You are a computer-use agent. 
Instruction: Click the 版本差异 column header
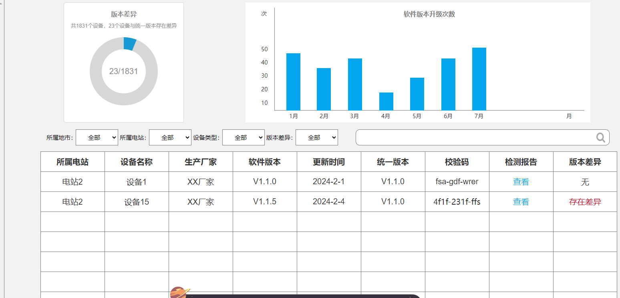point(585,162)
